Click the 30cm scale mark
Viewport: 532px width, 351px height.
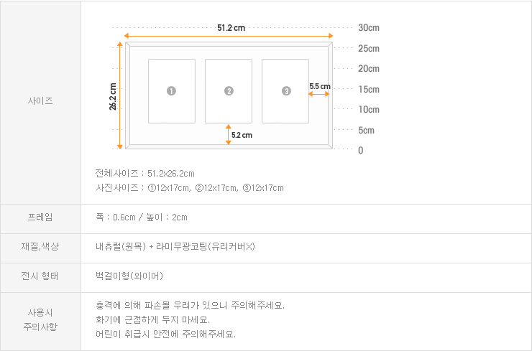(x=368, y=28)
